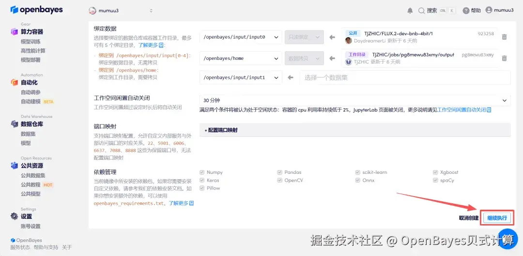Open 模型部署 in the sidebar

31,60
